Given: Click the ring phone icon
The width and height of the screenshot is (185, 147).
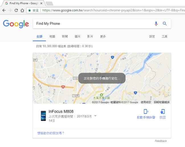Looking at the screenshot, I should pos(146,112).
